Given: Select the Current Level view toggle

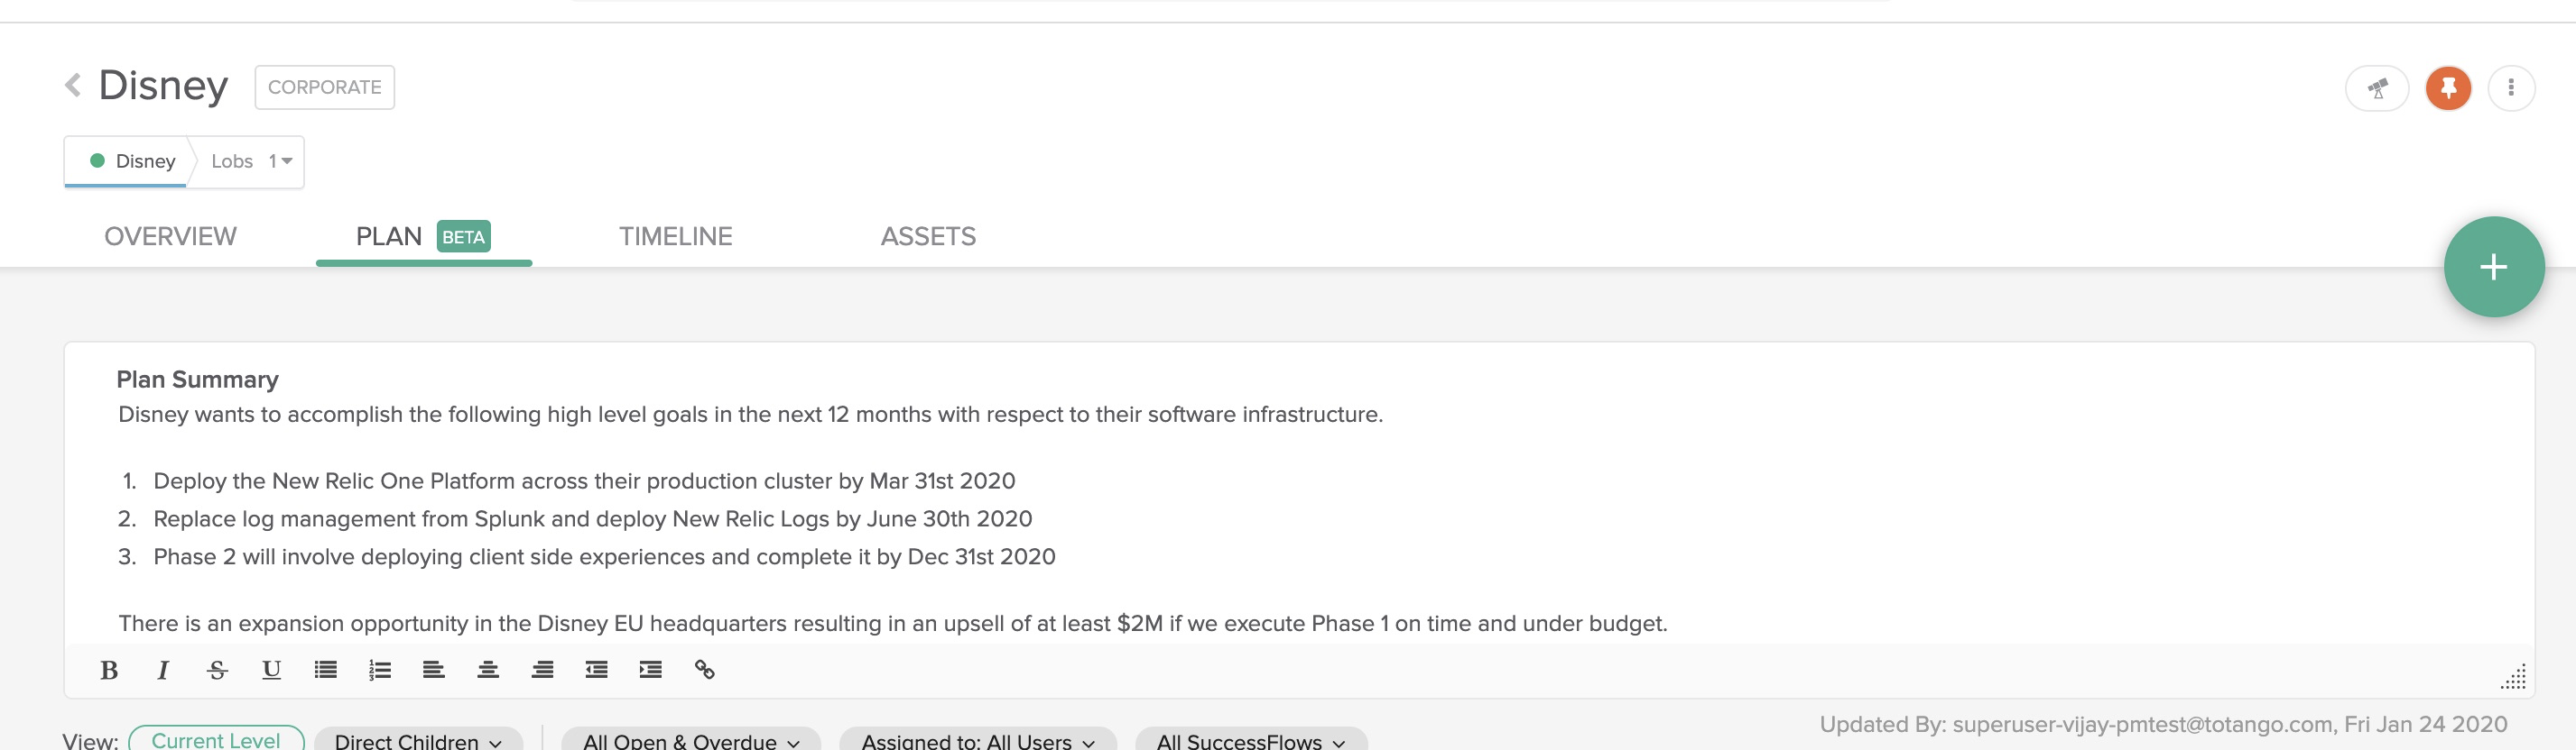Looking at the screenshot, I should tap(216, 740).
